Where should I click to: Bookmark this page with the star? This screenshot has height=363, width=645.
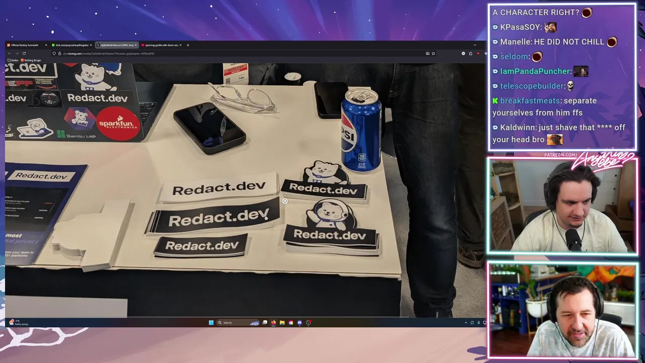(x=433, y=53)
